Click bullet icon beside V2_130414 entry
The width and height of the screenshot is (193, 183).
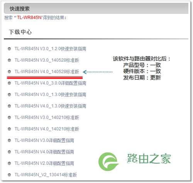click(x=9, y=175)
